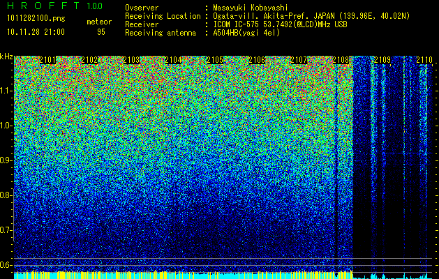Click the 2109 time marker

382,60
